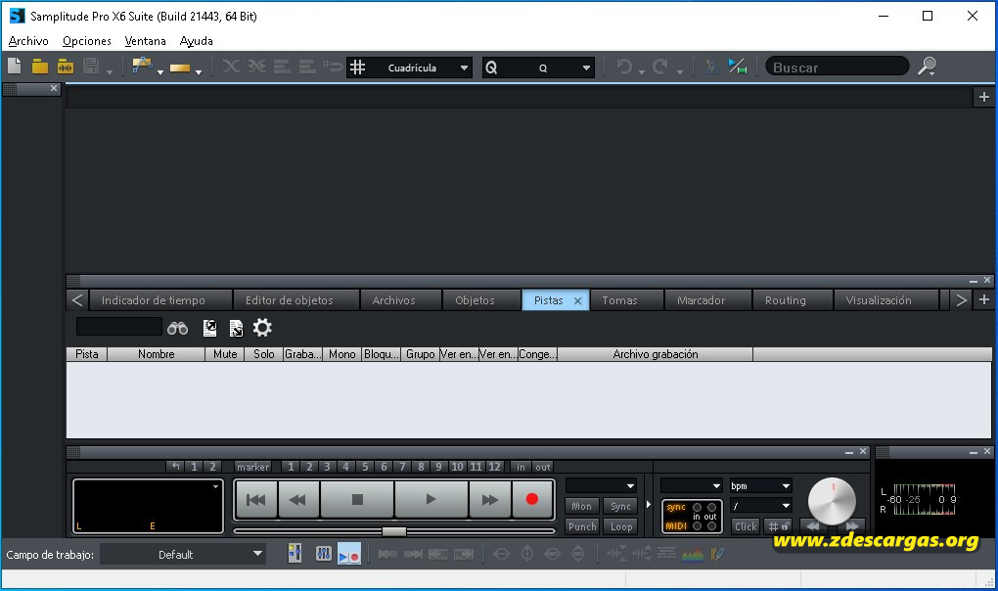Click marker number 5 button
The height and width of the screenshot is (591, 998).
point(365,467)
